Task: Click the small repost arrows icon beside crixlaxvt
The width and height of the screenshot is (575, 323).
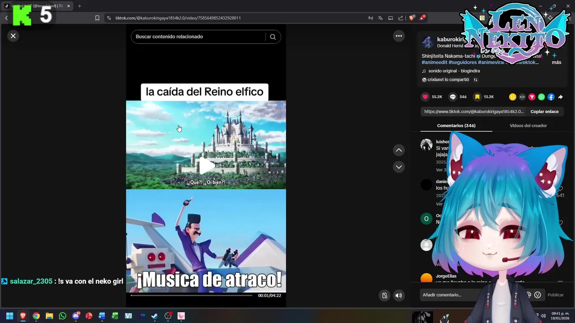Action: coord(475,80)
